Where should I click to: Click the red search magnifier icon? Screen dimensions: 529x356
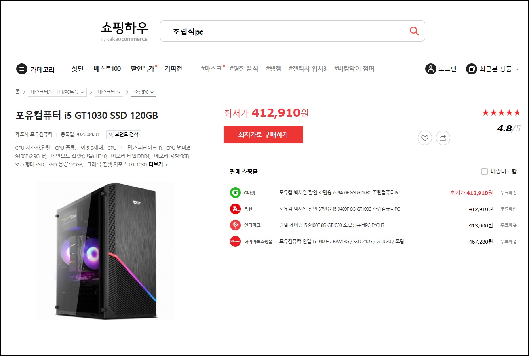point(414,31)
